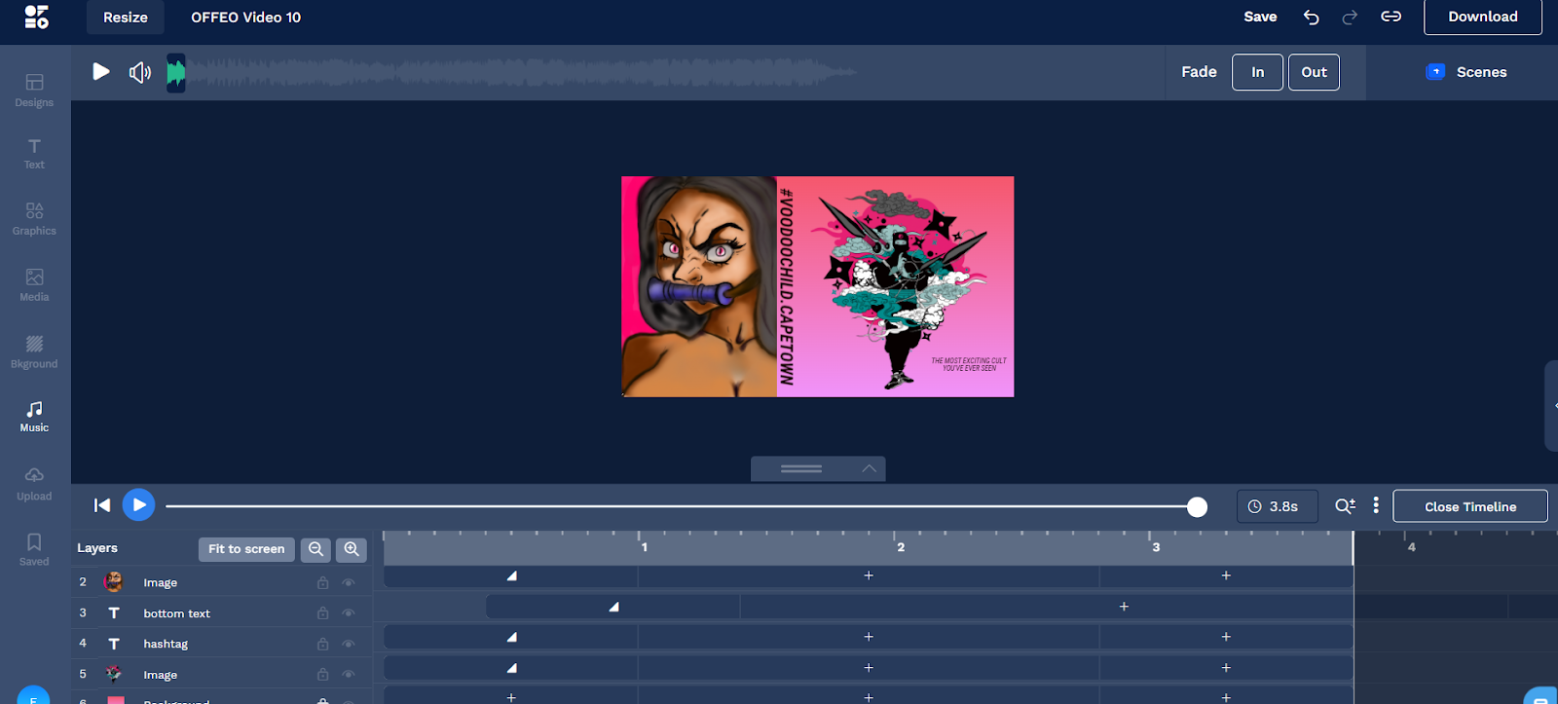Click the timeline panel drag handle
This screenshot has width=1558, height=704.
pyautogui.click(x=801, y=468)
